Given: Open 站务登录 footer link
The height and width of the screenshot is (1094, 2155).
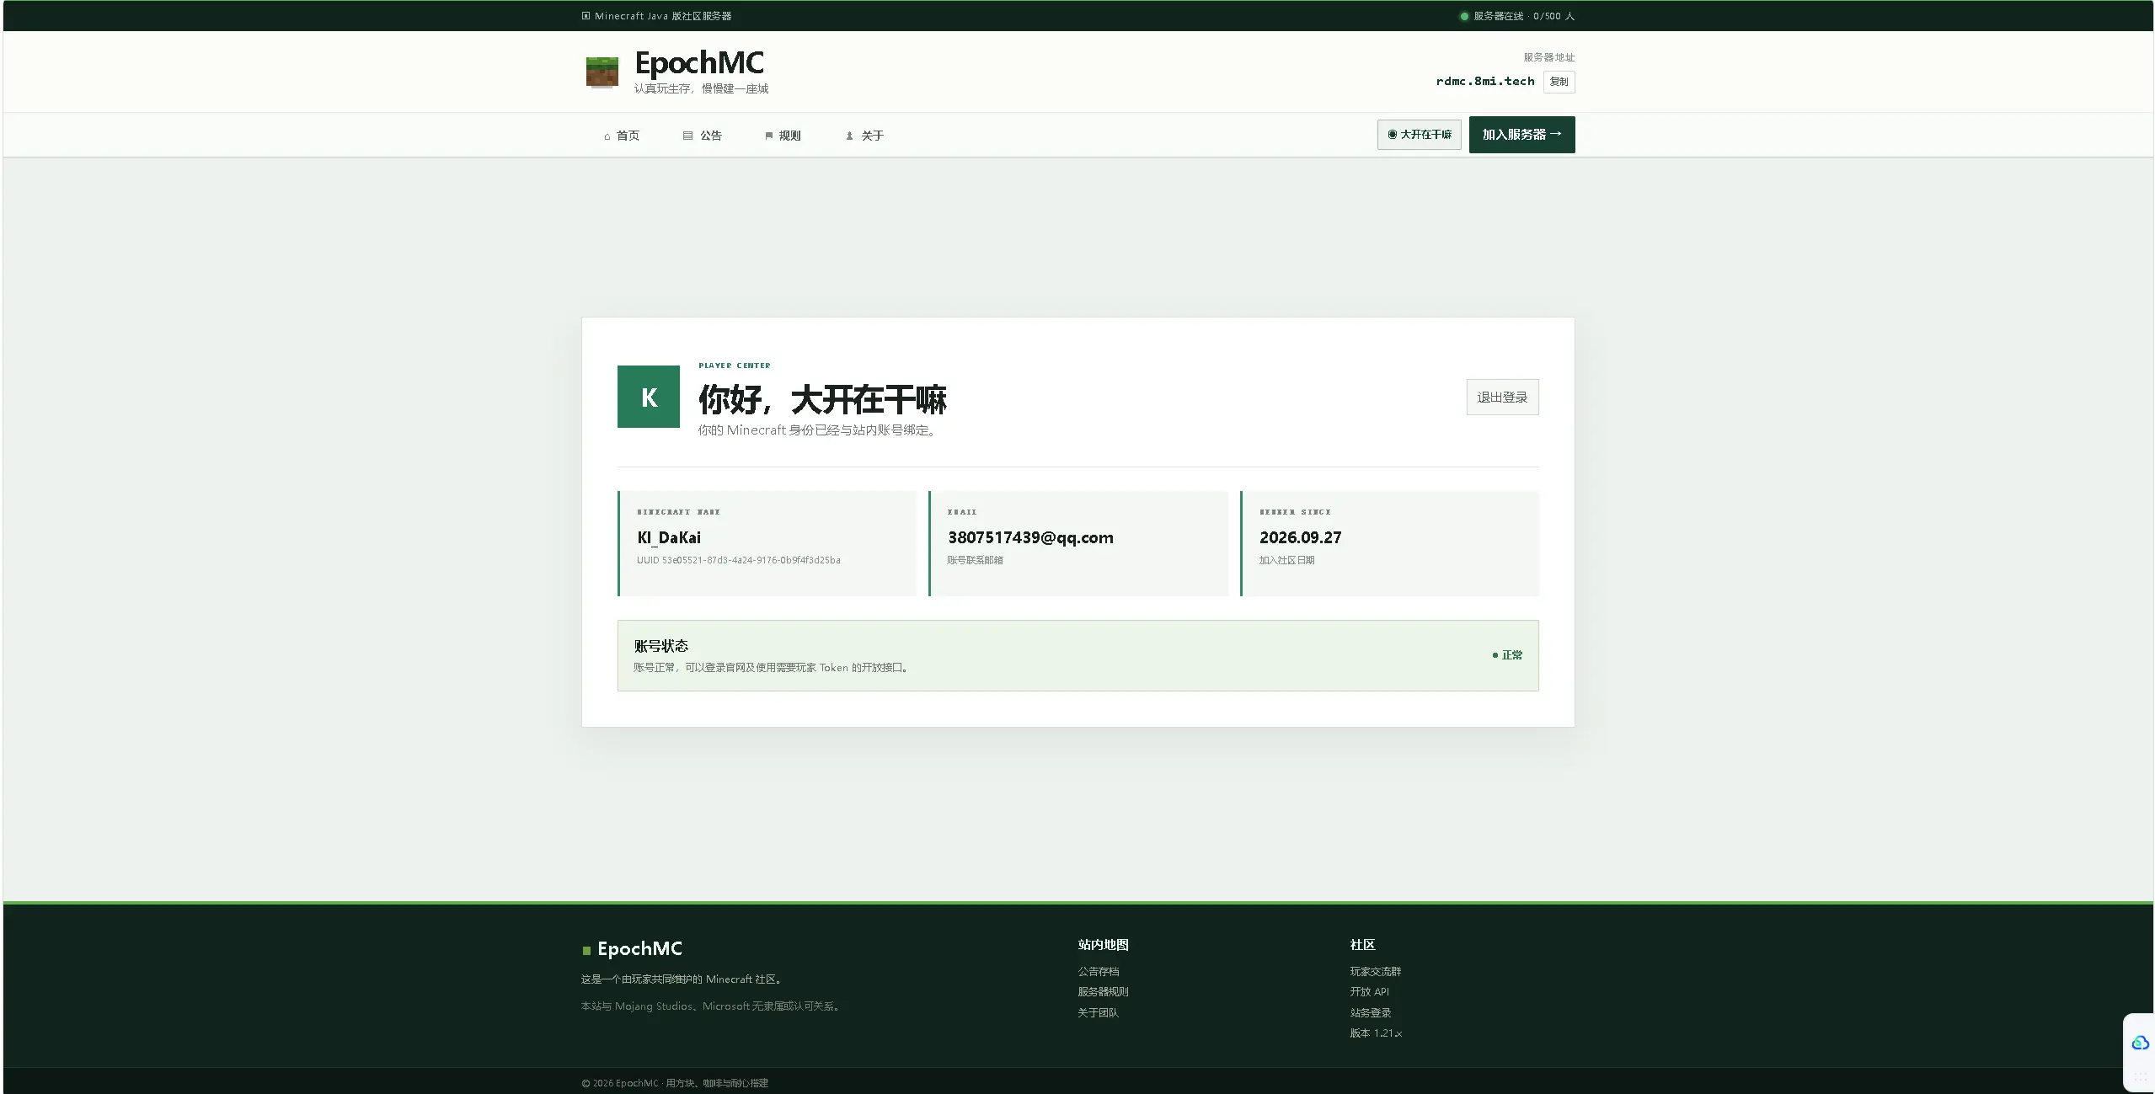Looking at the screenshot, I should click(x=1370, y=1012).
